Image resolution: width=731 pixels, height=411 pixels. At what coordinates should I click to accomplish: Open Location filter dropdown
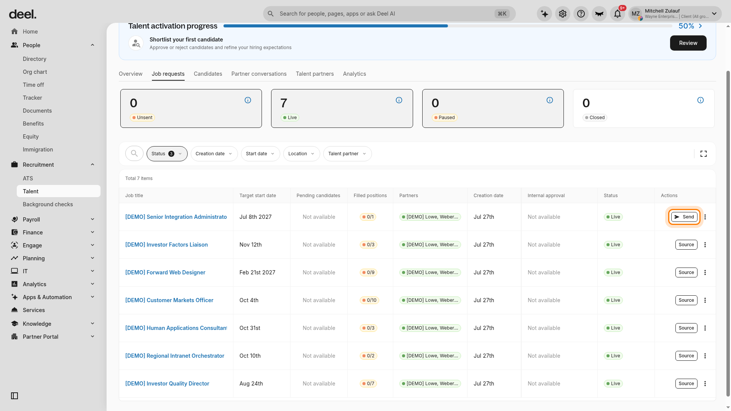tap(302, 154)
